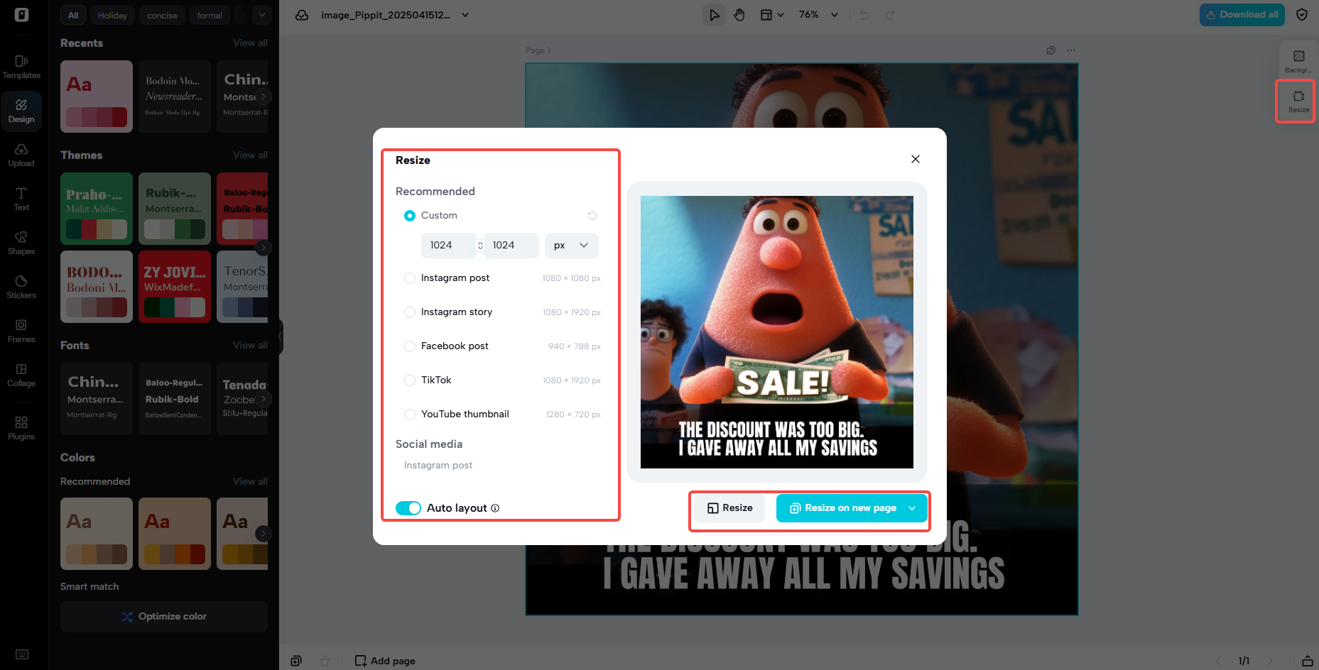Click the Download all button
Screen dimensions: 1319x670
click(x=1242, y=15)
